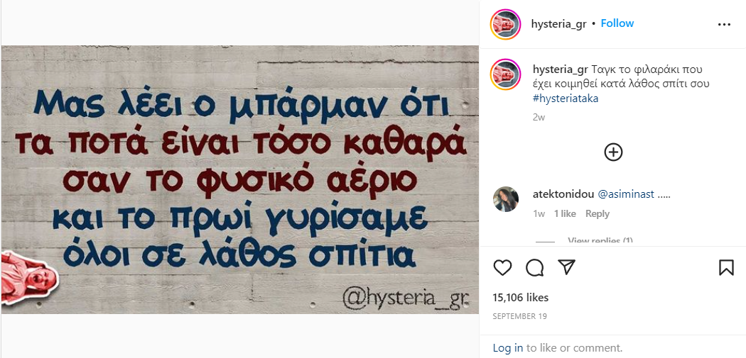Screen dimensions: 746x358
Task: Open the Greek meme post image
Action: point(240,179)
